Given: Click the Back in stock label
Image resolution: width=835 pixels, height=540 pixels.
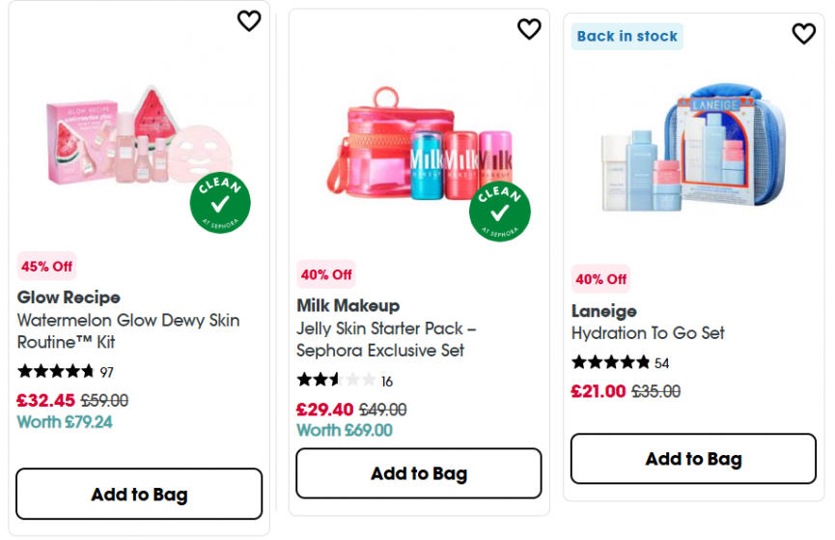Looking at the screenshot, I should click(627, 37).
